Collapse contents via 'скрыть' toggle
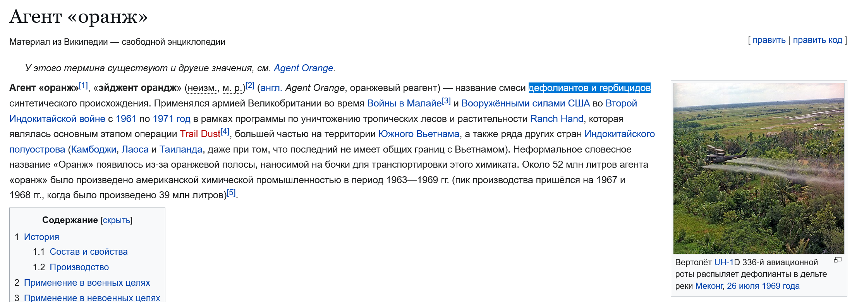 (x=117, y=220)
